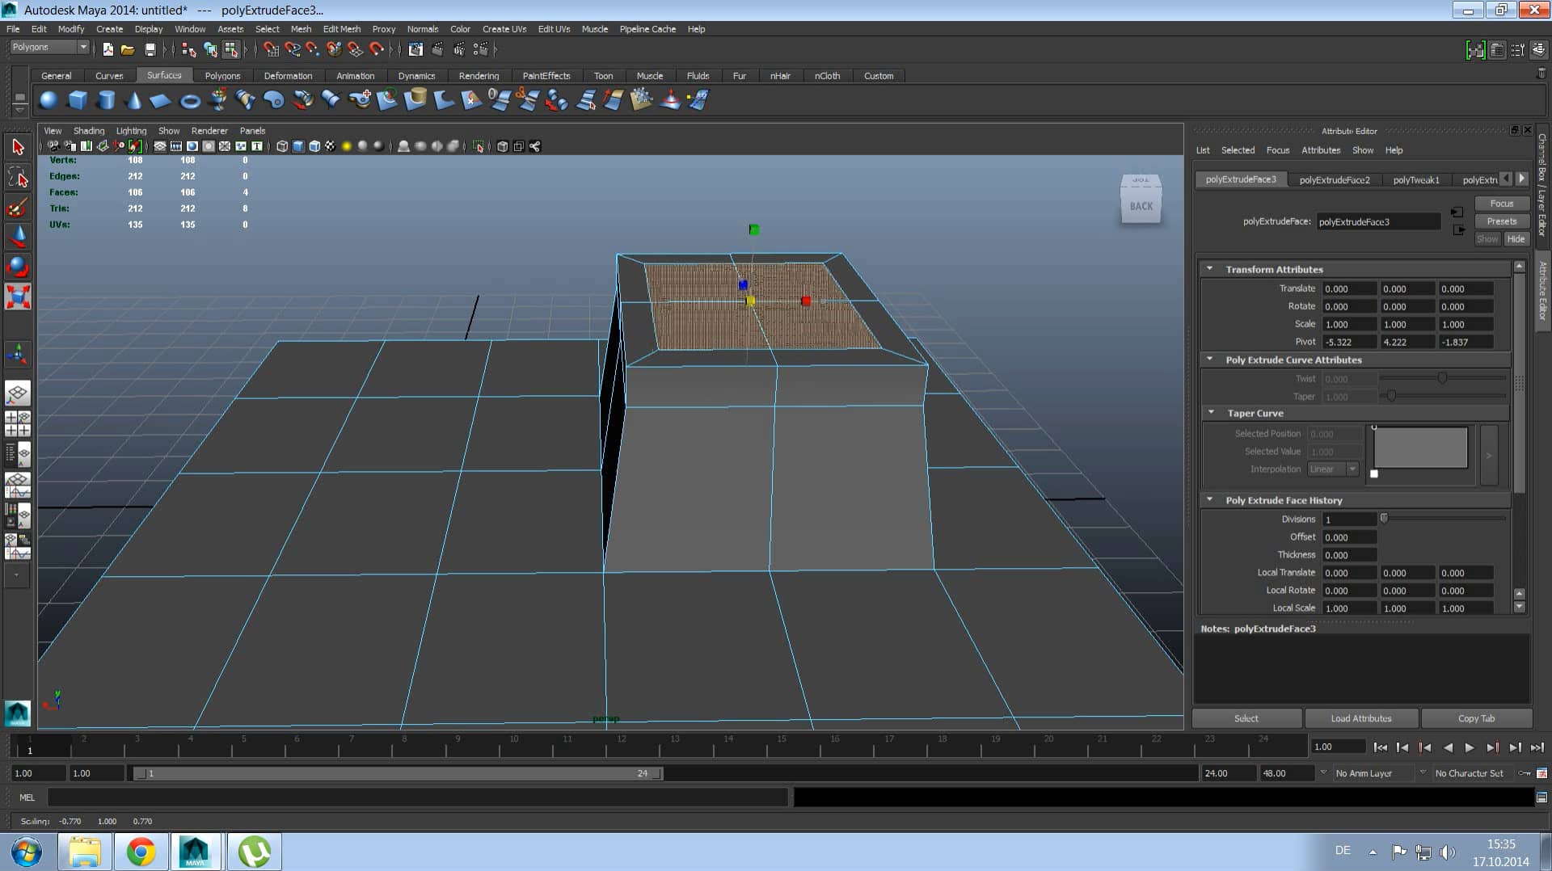The image size is (1552, 871).
Task: Create a NURBS sphere from the Surfaces shelf
Action: tap(48, 99)
